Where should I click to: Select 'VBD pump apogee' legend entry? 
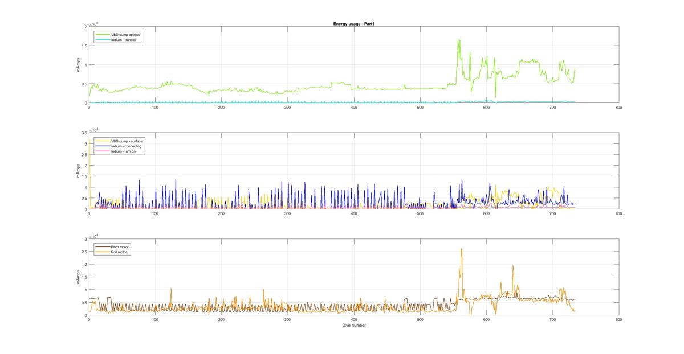(x=126, y=34)
